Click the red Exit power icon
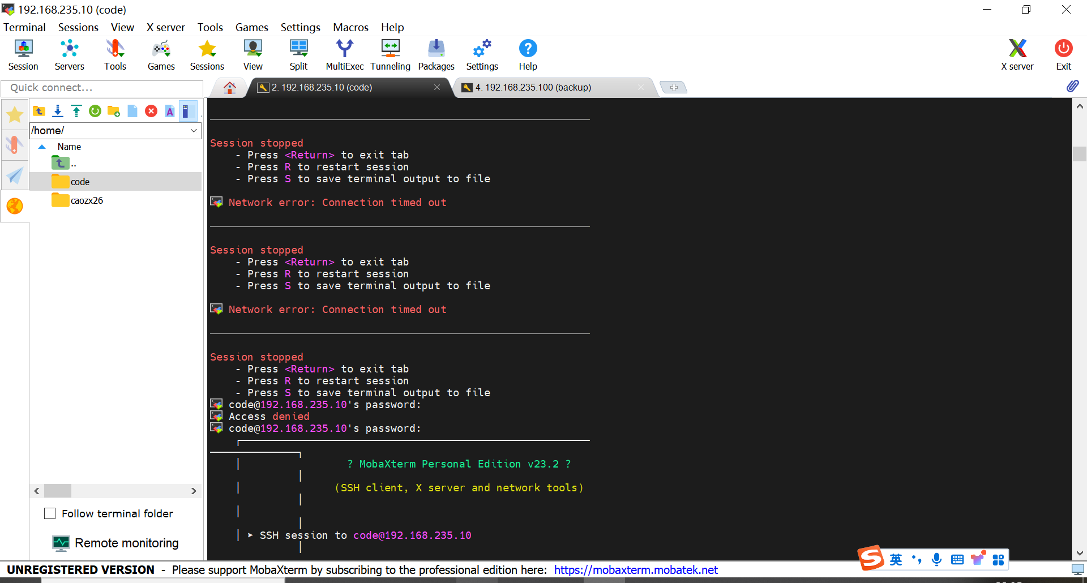Screen dimensions: 1087x583 [x=1064, y=55]
